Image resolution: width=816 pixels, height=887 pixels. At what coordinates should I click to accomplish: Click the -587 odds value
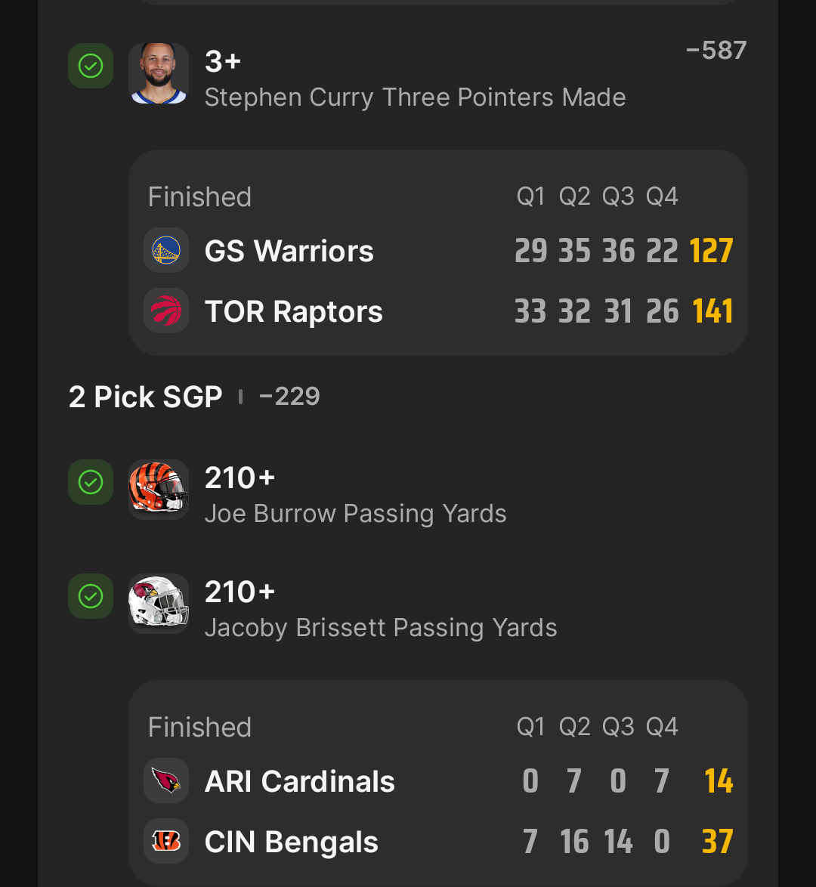(x=716, y=50)
